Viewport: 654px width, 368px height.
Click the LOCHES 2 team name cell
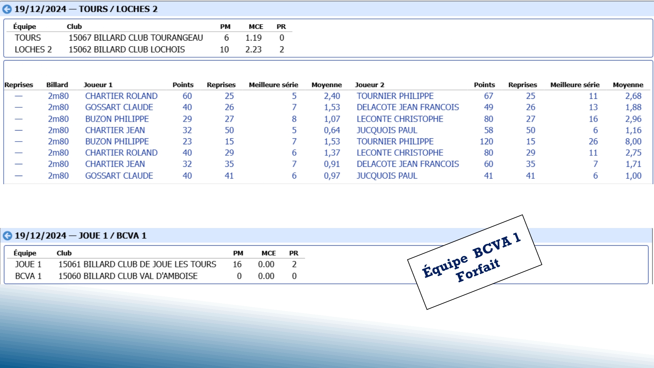33,50
